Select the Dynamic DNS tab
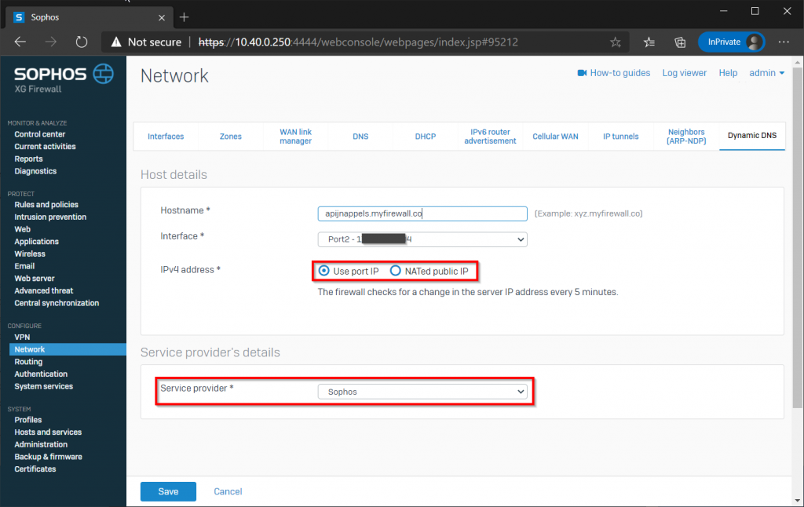804x507 pixels. coord(751,136)
